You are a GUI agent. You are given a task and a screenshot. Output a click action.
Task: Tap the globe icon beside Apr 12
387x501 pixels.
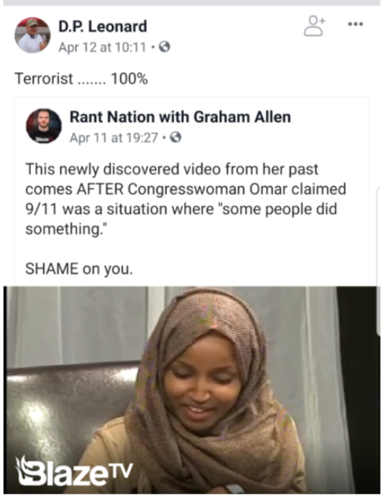(x=165, y=47)
